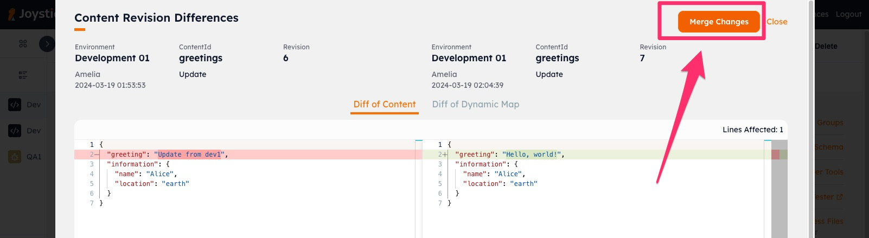Click line 4 "name": "Alice" in left diff

click(x=146, y=174)
